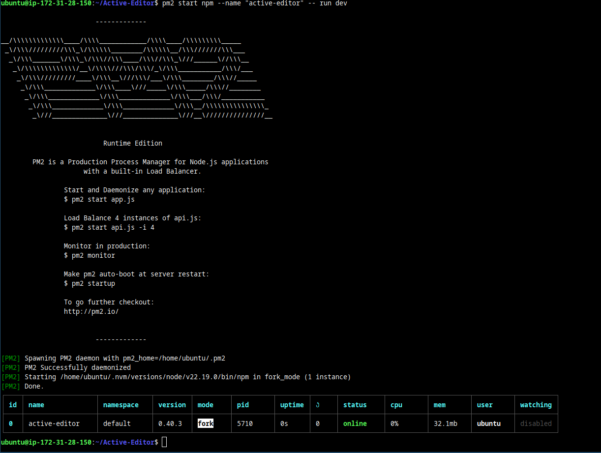Click the '$ pm2 start api.js -i 4' line
This screenshot has width=601, height=453.
[109, 227]
